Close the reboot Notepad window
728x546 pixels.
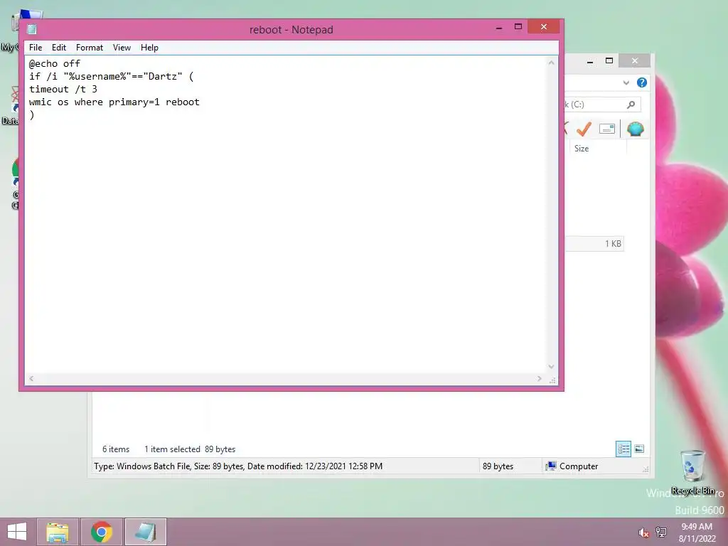pyautogui.click(x=544, y=26)
